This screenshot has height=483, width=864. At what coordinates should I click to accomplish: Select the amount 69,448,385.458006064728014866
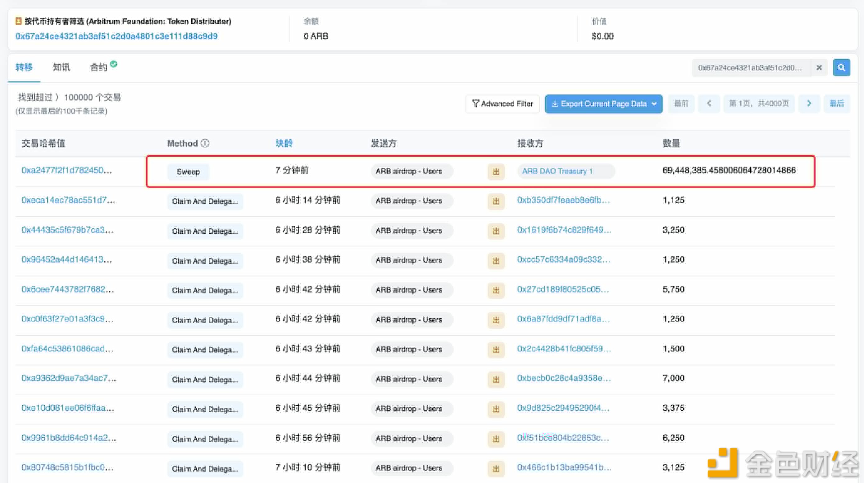coord(729,170)
